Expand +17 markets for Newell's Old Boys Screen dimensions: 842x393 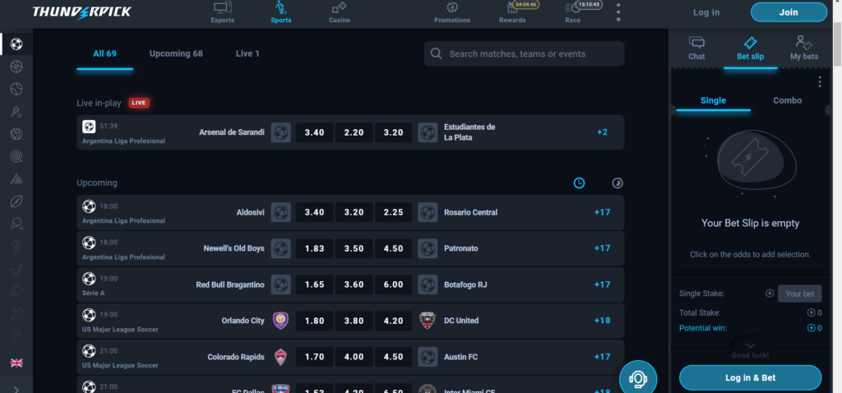tap(602, 248)
